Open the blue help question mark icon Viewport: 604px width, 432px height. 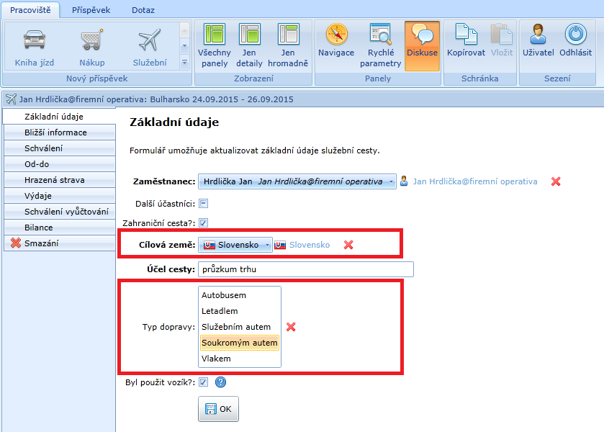coord(220,382)
